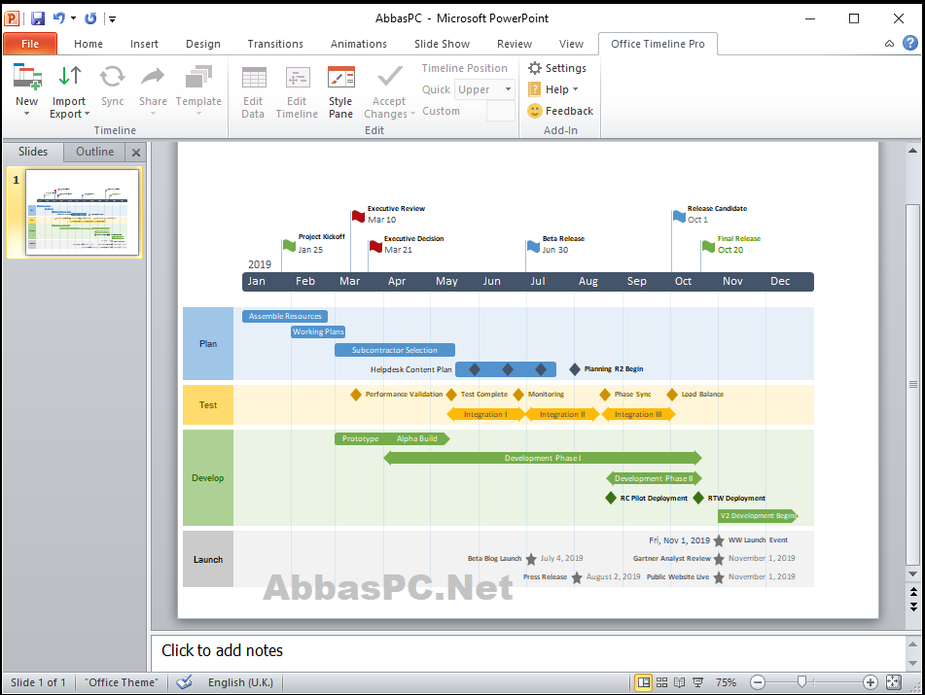Click the Save icon in quick access toolbar
This screenshot has width=925, height=695.
38,18
